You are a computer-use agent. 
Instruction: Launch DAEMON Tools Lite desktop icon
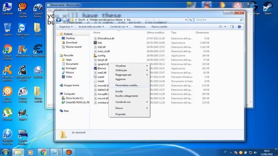pos(7,137)
